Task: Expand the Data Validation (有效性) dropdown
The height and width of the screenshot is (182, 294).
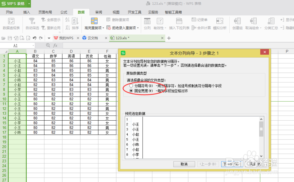Action: 165,28
